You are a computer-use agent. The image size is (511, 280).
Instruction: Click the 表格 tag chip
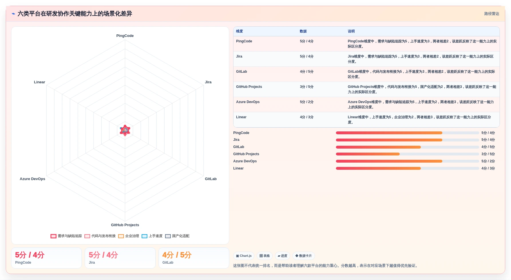(265, 256)
